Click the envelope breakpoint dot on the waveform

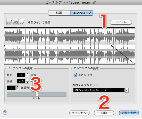coord(112,46)
